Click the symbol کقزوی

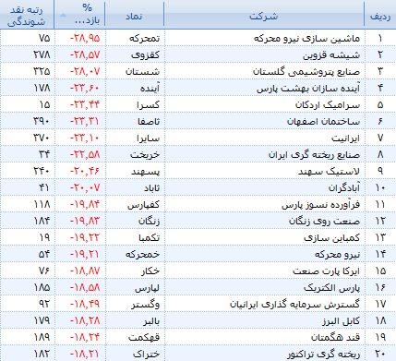pyautogui.click(x=145, y=54)
